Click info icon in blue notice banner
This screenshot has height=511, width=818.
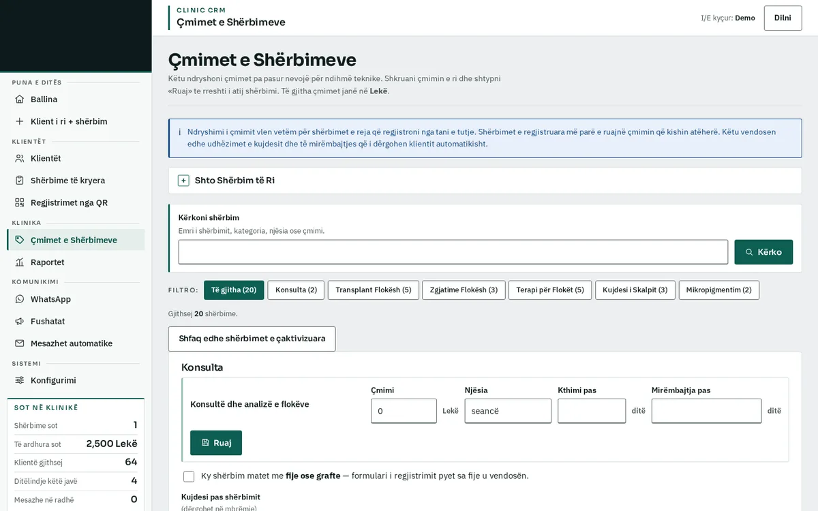pyautogui.click(x=179, y=132)
